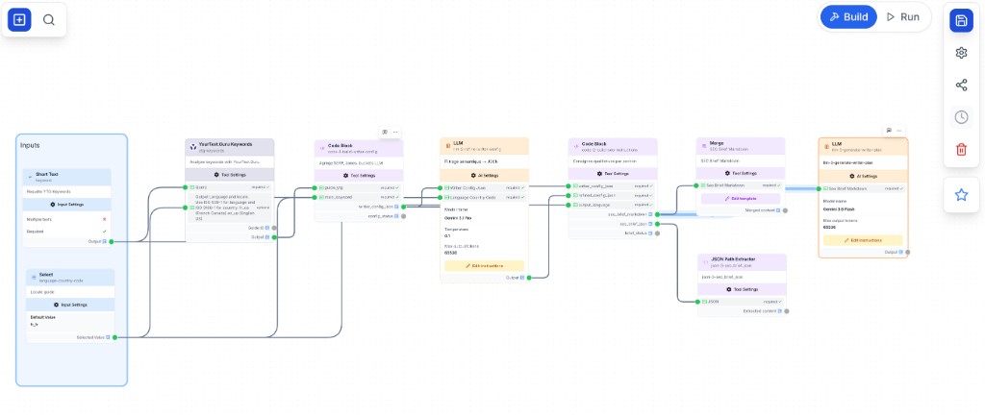Click the Extracted content output type icon

tap(779, 310)
